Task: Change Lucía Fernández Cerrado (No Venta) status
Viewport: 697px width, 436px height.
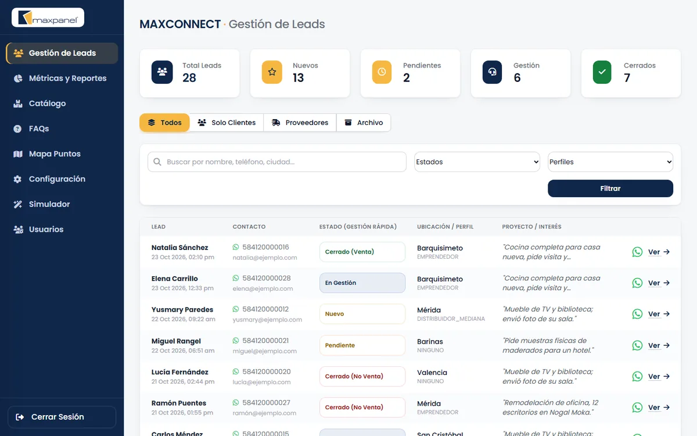Action: [362, 376]
